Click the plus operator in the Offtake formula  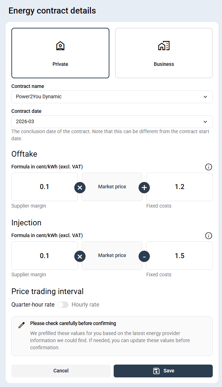(144, 188)
